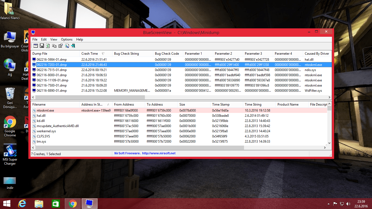Click the upper pane horizontal scrollbar thumb
The image size is (372, 209).
(x=90, y=97)
